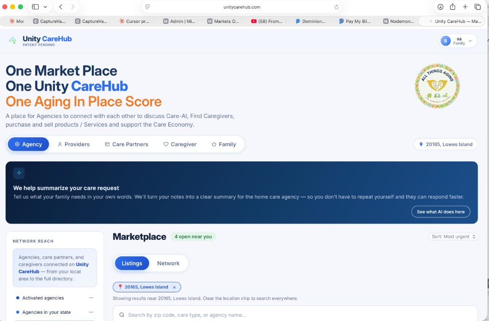Click the browser forward arrow
This screenshot has height=321, width=489.
[x=73, y=7]
